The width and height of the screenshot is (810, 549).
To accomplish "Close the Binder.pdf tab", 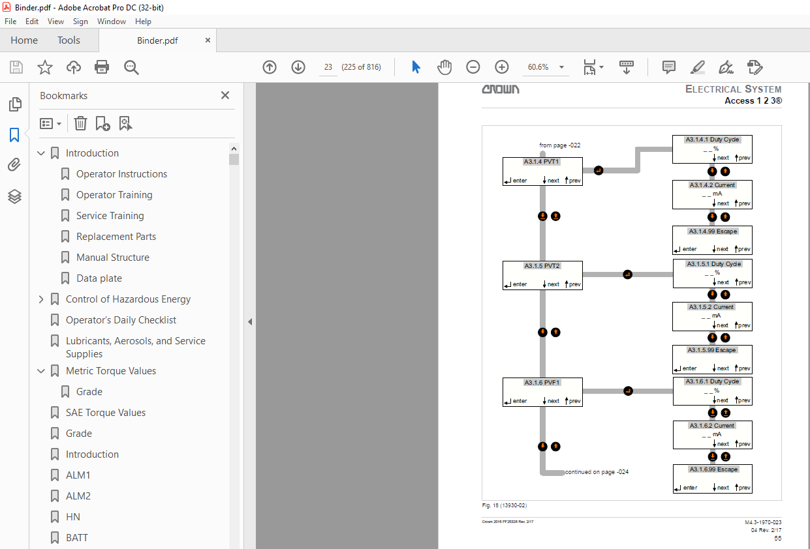I will tap(208, 40).
